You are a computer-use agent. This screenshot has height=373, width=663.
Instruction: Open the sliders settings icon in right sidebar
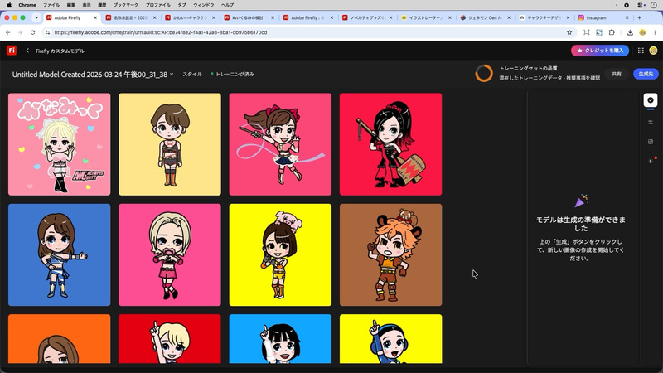click(x=651, y=122)
